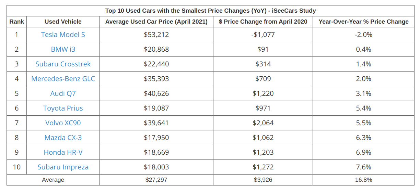This screenshot has height=192, width=420.
Task: Click Average Used Car Price header
Action: pos(156,22)
